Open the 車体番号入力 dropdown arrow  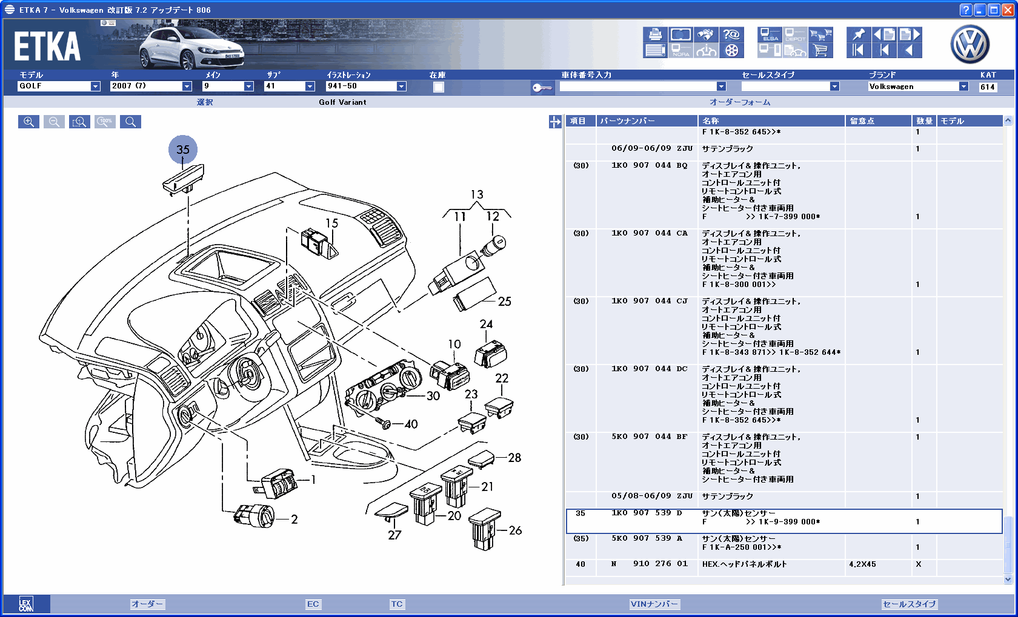coord(721,87)
